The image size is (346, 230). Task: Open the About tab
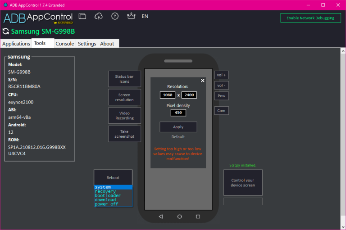click(107, 44)
